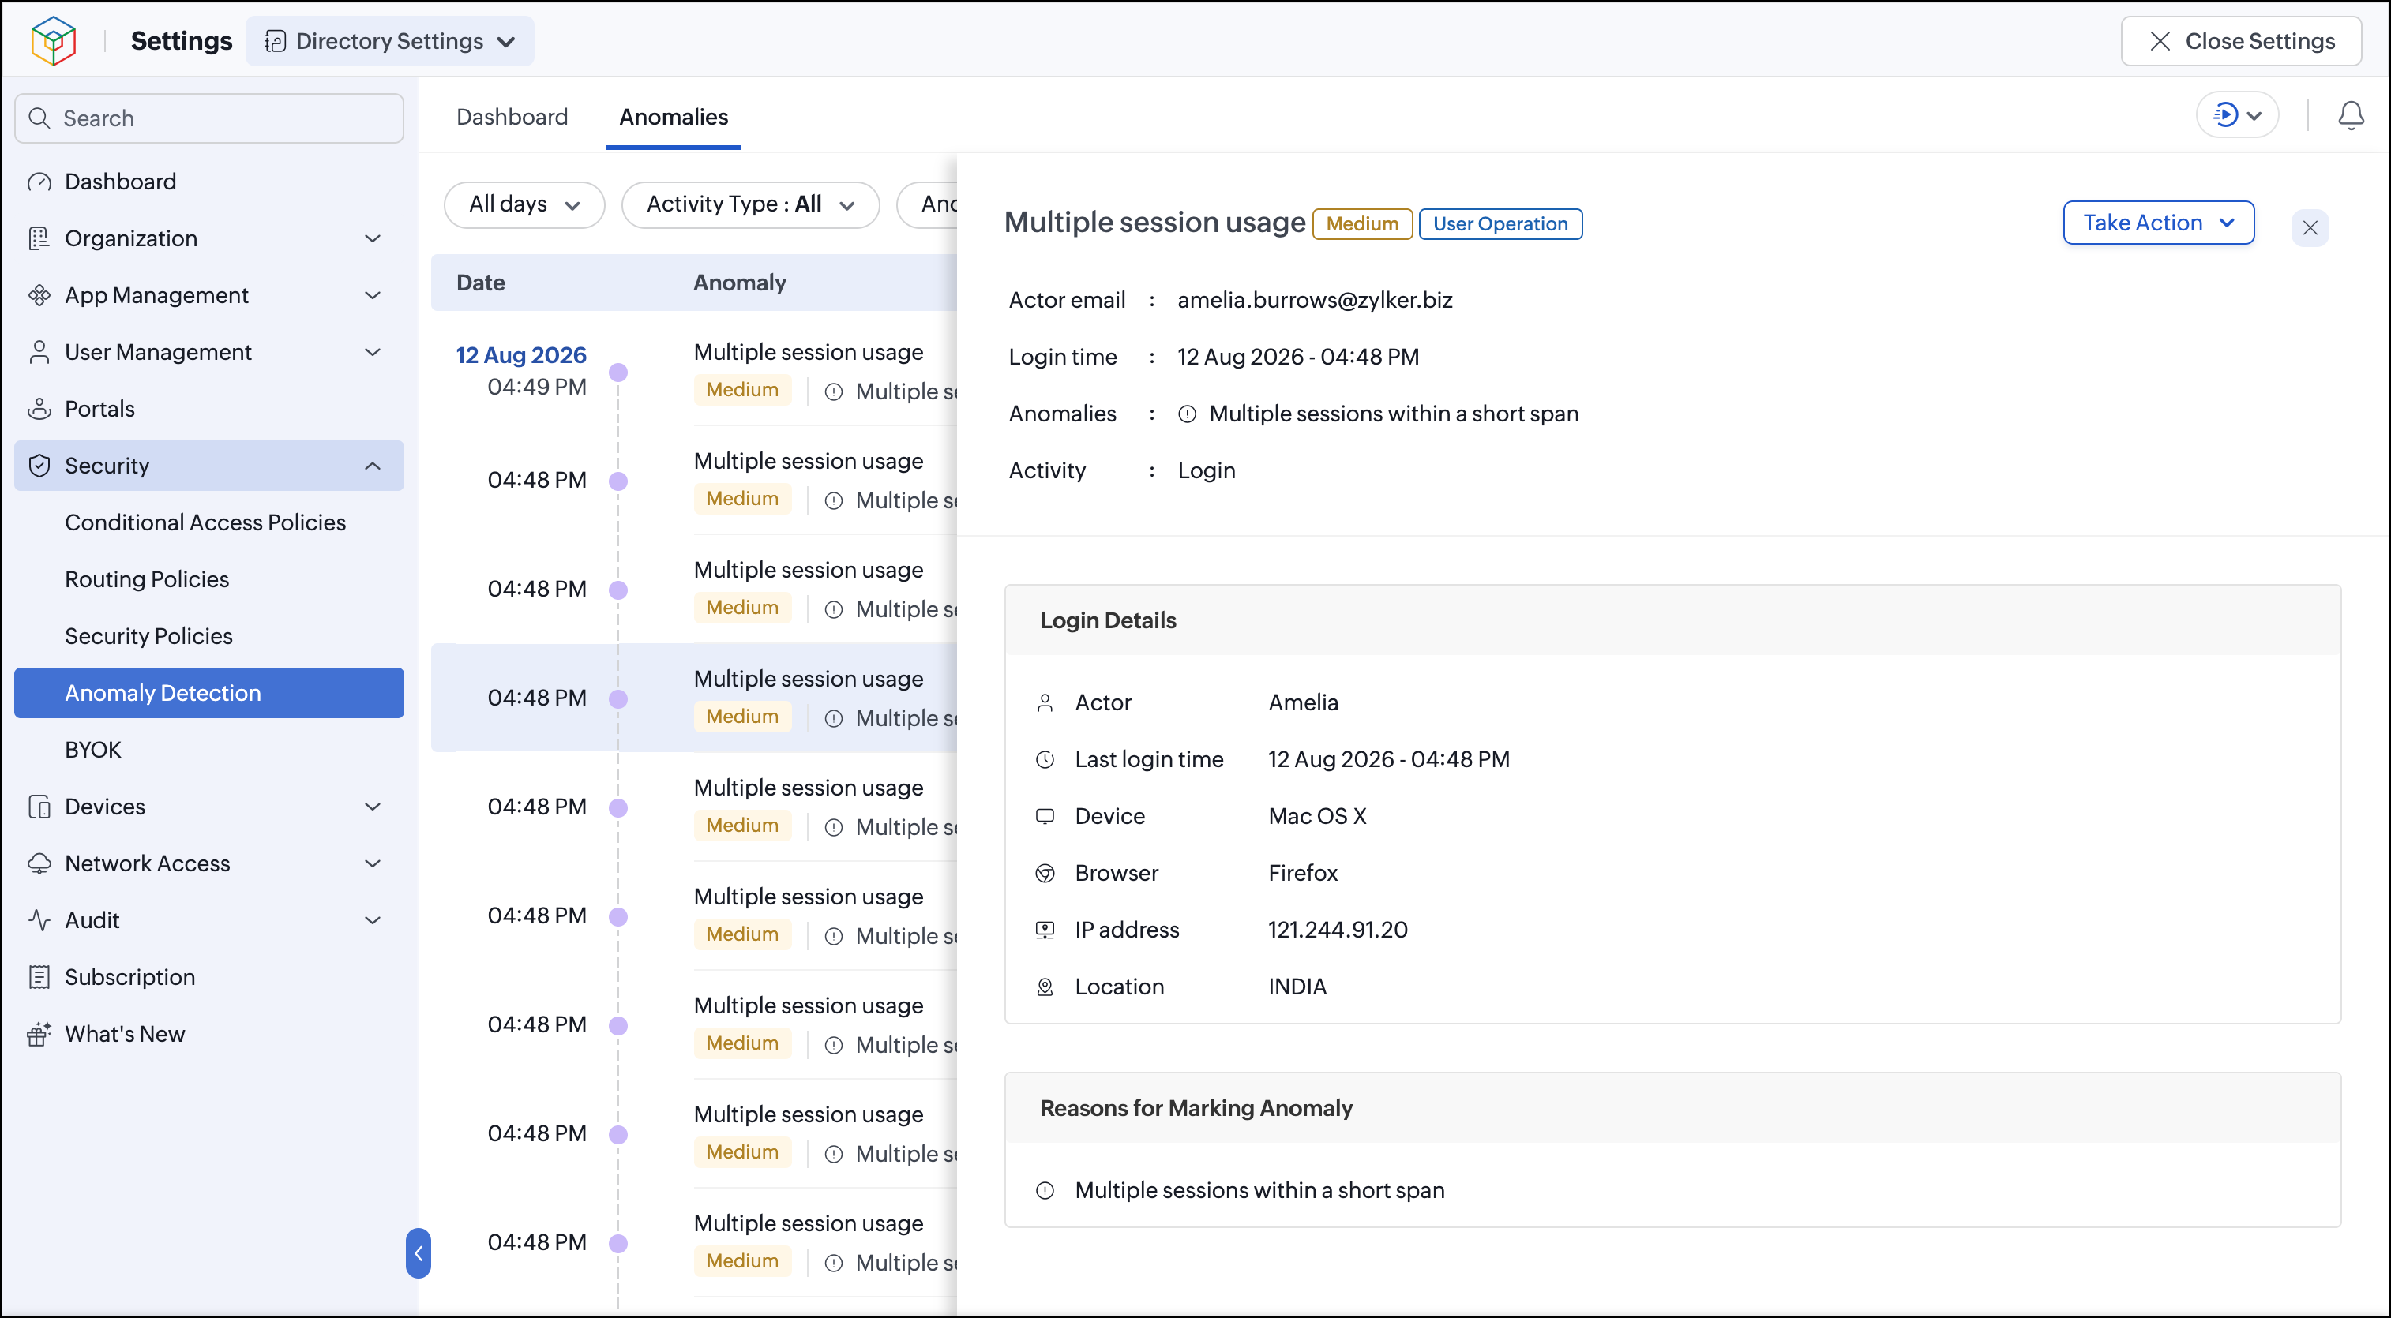Click the Medium severity badge in details header
This screenshot has width=2391, height=1318.
1361,223
